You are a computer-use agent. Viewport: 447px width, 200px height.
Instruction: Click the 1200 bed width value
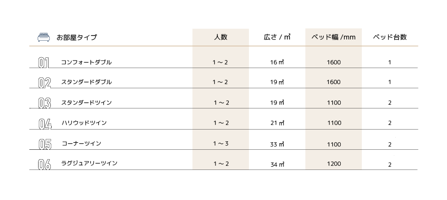[334, 164]
